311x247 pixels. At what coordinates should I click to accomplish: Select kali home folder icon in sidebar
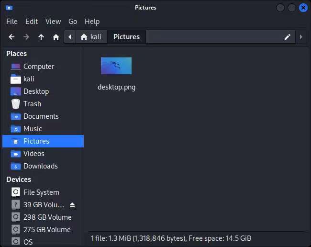click(16, 79)
